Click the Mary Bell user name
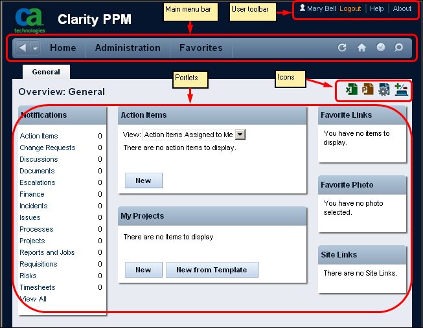 pyautogui.click(x=321, y=8)
